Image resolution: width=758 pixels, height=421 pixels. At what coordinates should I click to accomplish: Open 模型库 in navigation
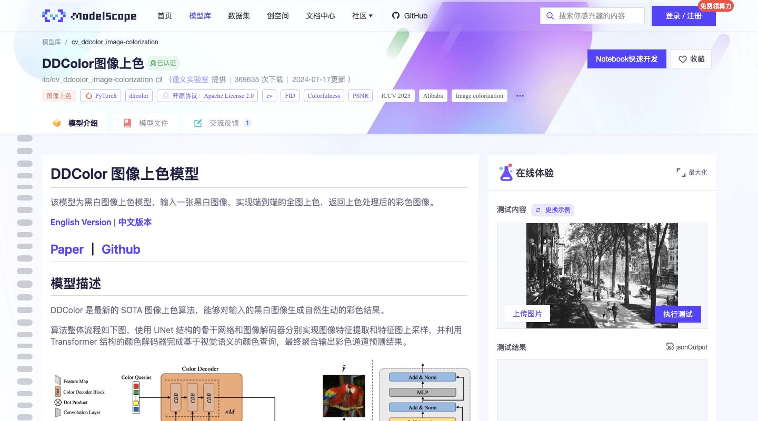[x=200, y=16]
